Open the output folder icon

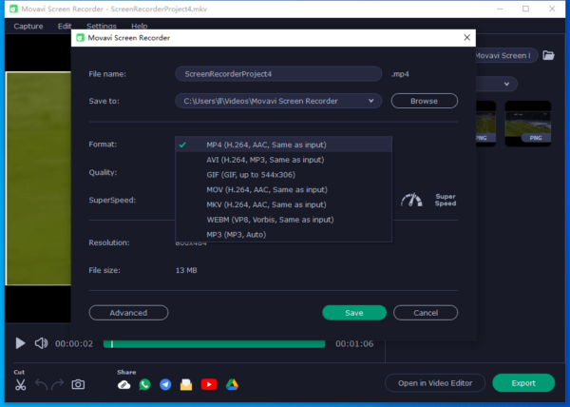point(548,55)
